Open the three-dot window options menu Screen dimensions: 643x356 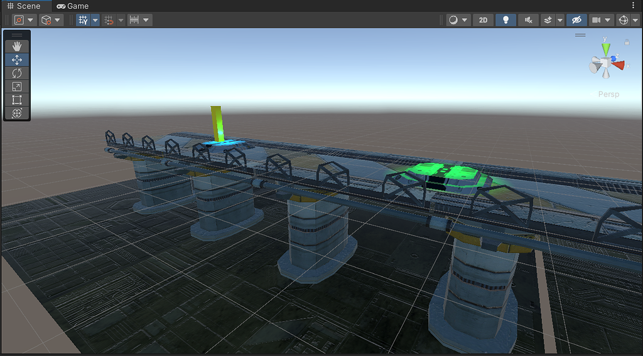[x=636, y=6]
